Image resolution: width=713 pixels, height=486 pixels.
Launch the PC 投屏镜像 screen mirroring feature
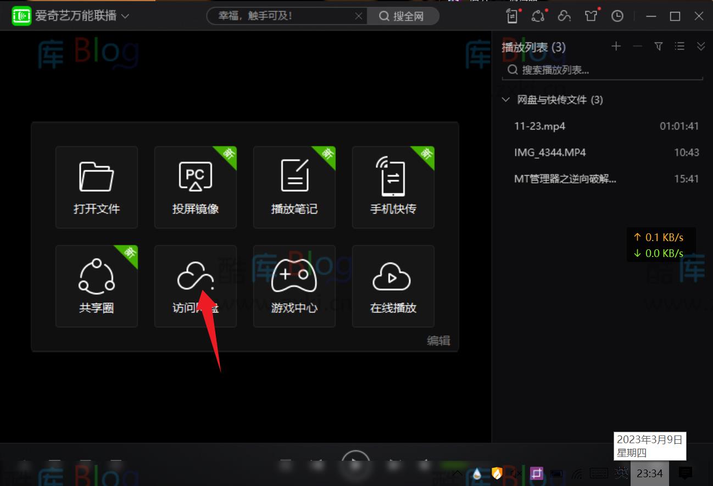point(195,187)
